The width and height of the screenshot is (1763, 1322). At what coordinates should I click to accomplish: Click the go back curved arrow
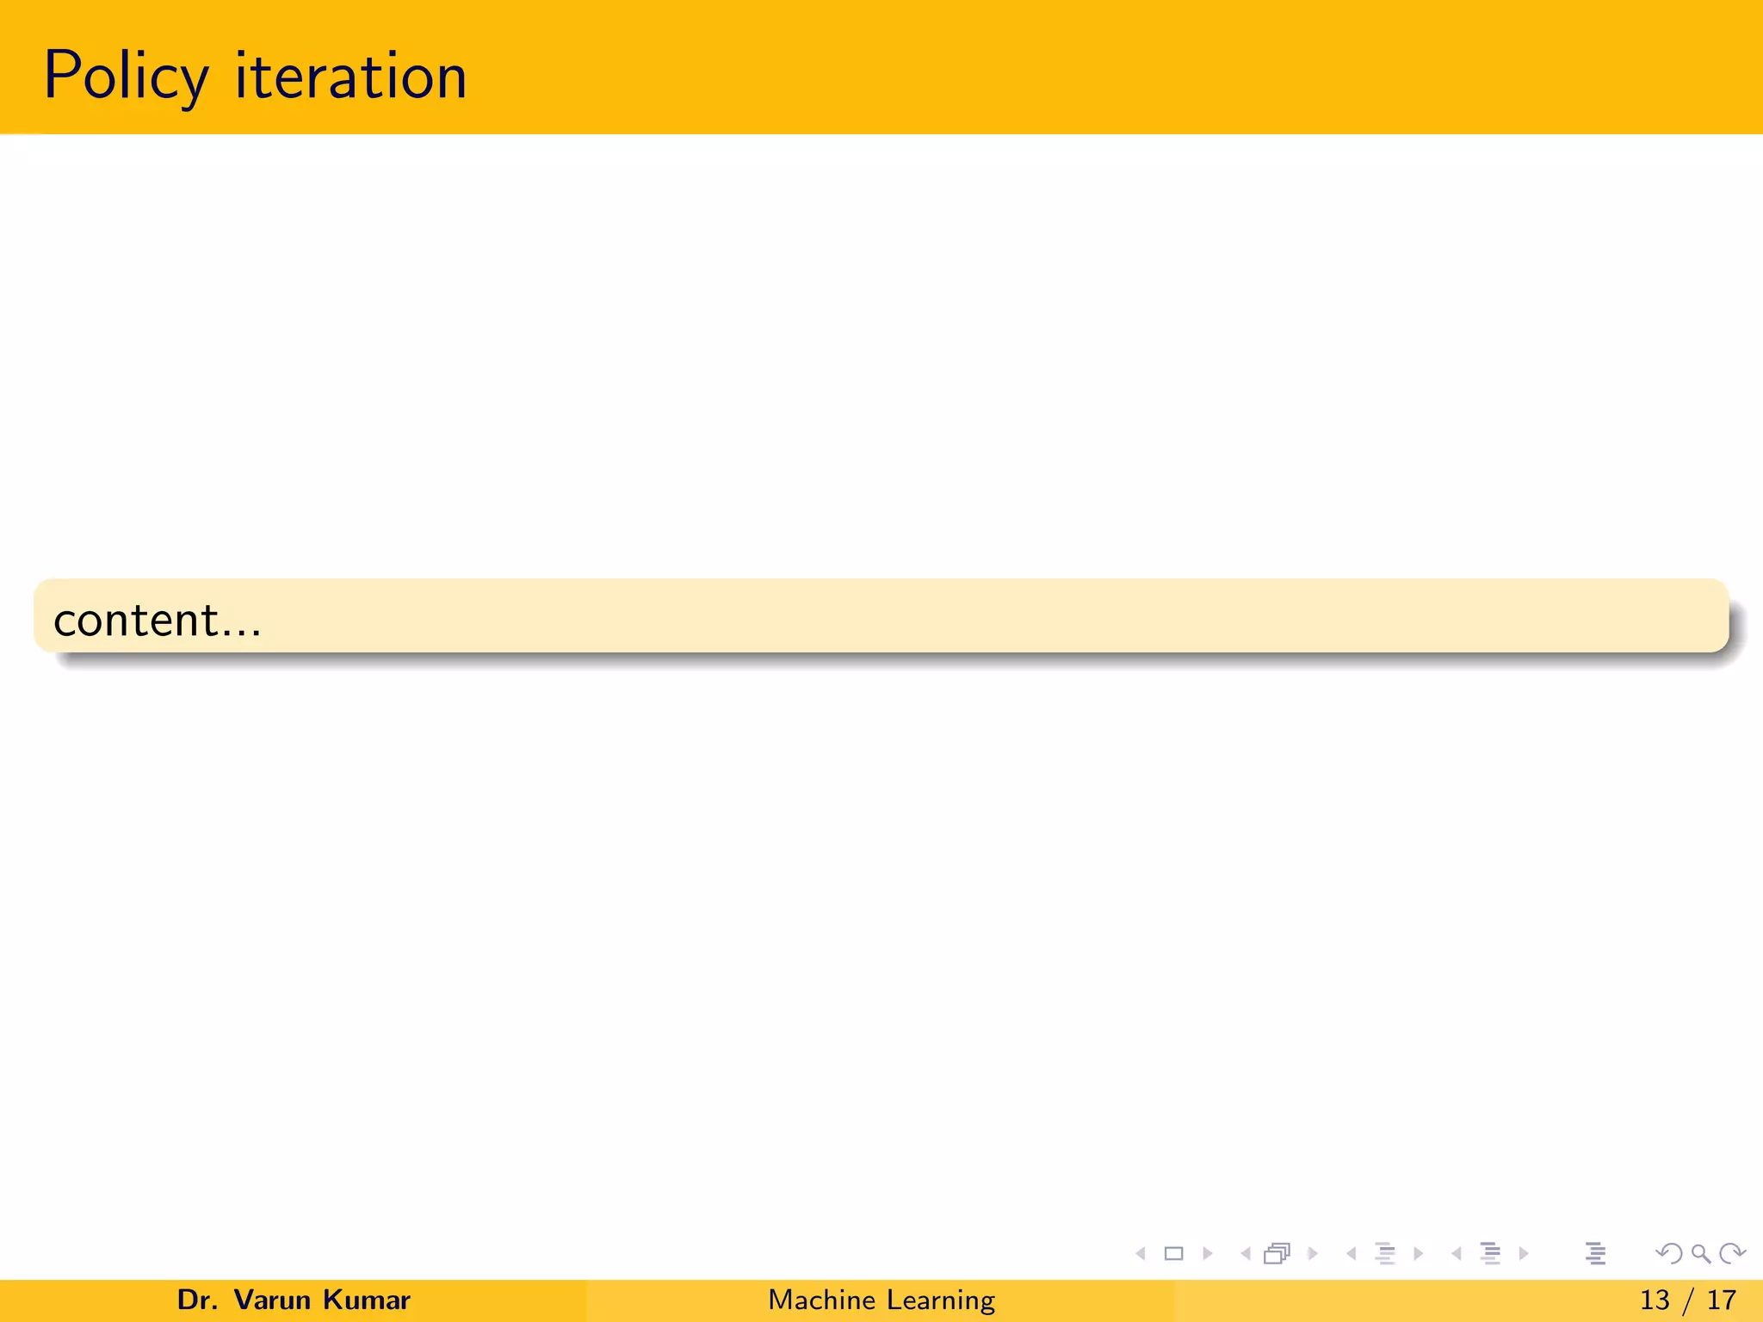tap(1668, 1254)
